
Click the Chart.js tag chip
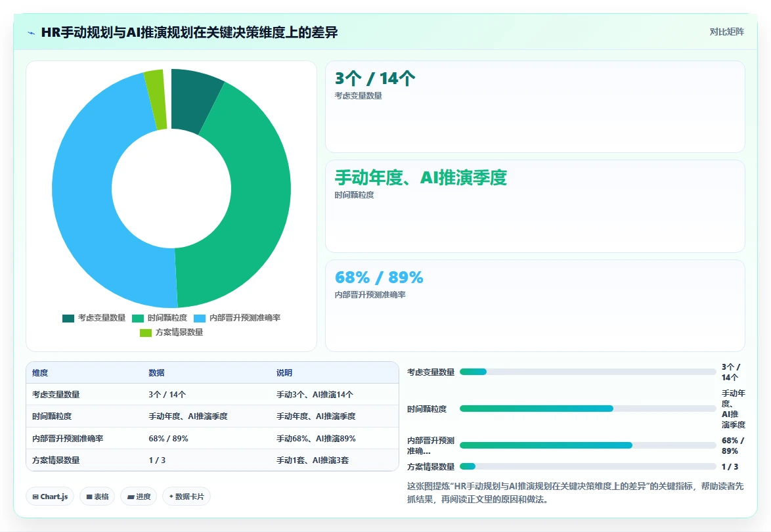click(50, 497)
